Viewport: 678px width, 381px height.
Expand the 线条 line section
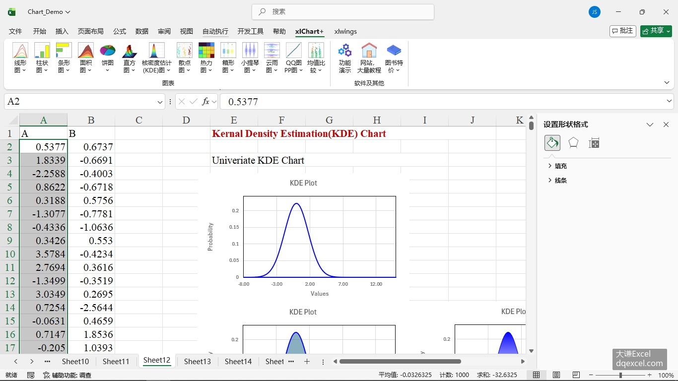click(x=558, y=181)
